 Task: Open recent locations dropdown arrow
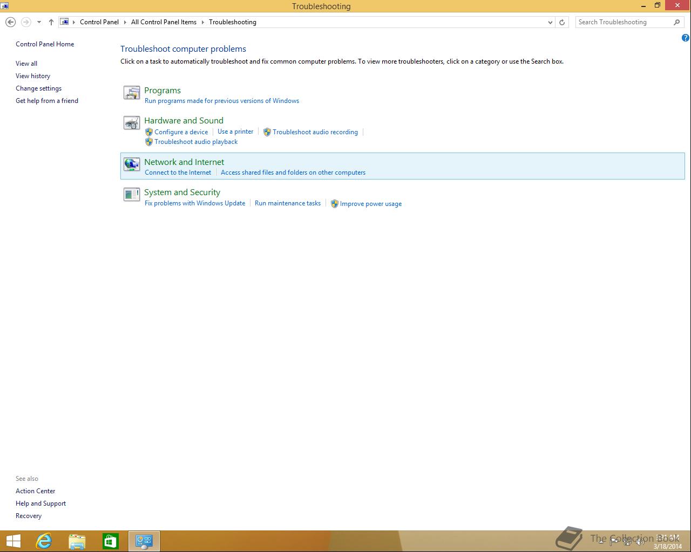(x=39, y=22)
